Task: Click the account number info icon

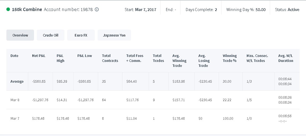Action: tap(96, 9)
